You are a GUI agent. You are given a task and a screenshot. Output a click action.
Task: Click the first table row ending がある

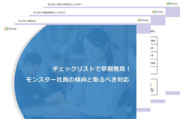tap(154, 41)
